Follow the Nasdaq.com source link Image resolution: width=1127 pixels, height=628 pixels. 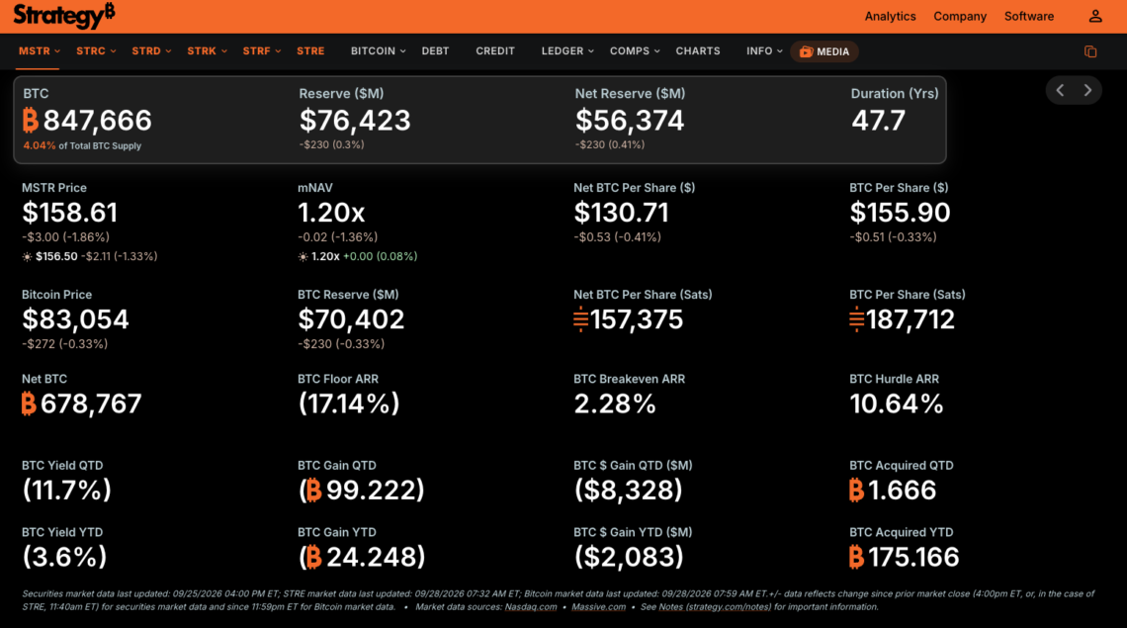click(531, 607)
